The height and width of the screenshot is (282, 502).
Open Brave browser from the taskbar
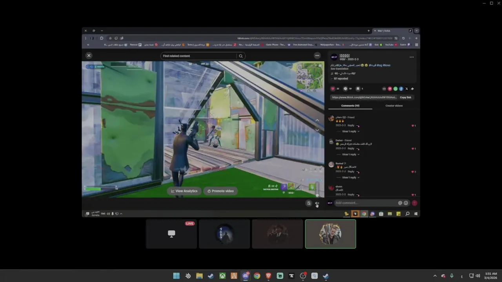tap(268, 276)
